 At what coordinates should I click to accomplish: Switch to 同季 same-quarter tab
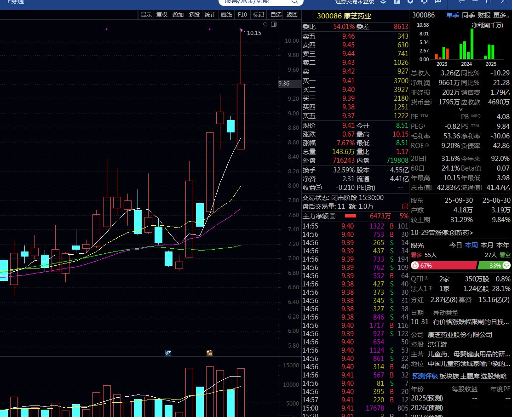tap(468, 15)
